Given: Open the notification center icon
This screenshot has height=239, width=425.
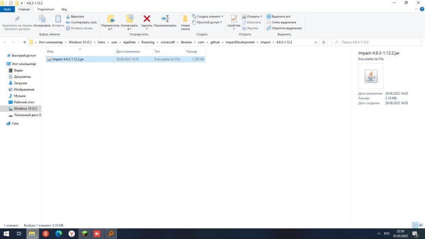Looking at the screenshot, I should 415,233.
